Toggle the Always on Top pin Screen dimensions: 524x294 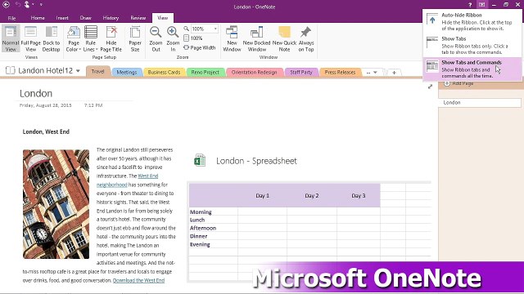click(x=306, y=39)
